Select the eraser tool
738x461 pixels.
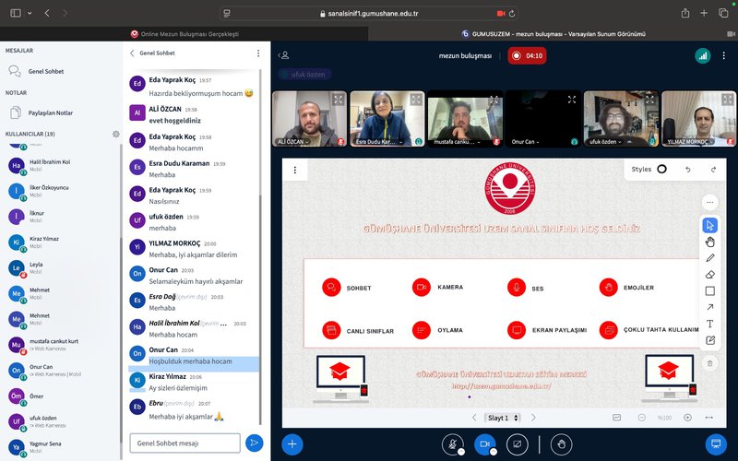pyautogui.click(x=709, y=275)
